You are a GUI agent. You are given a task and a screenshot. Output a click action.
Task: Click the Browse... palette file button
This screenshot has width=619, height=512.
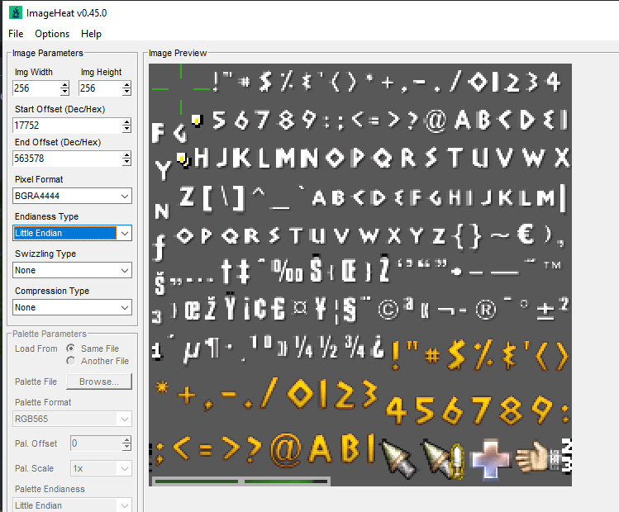click(99, 382)
